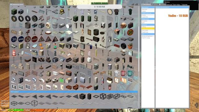
Task: Select the spotlight lamp prop
Action: click(69, 26)
